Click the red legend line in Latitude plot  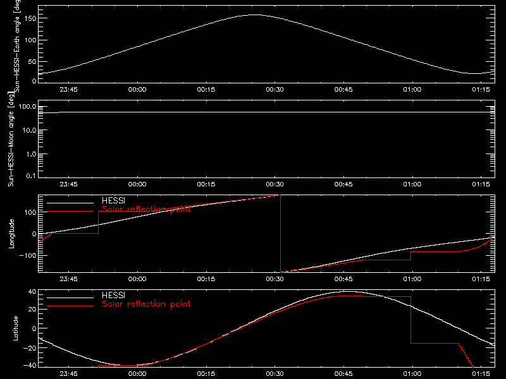click(x=70, y=306)
